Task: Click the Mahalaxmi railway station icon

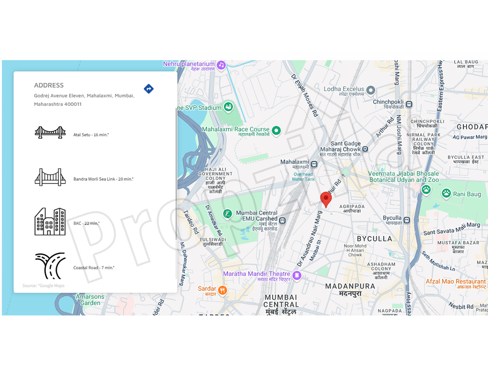Action: pos(315,164)
